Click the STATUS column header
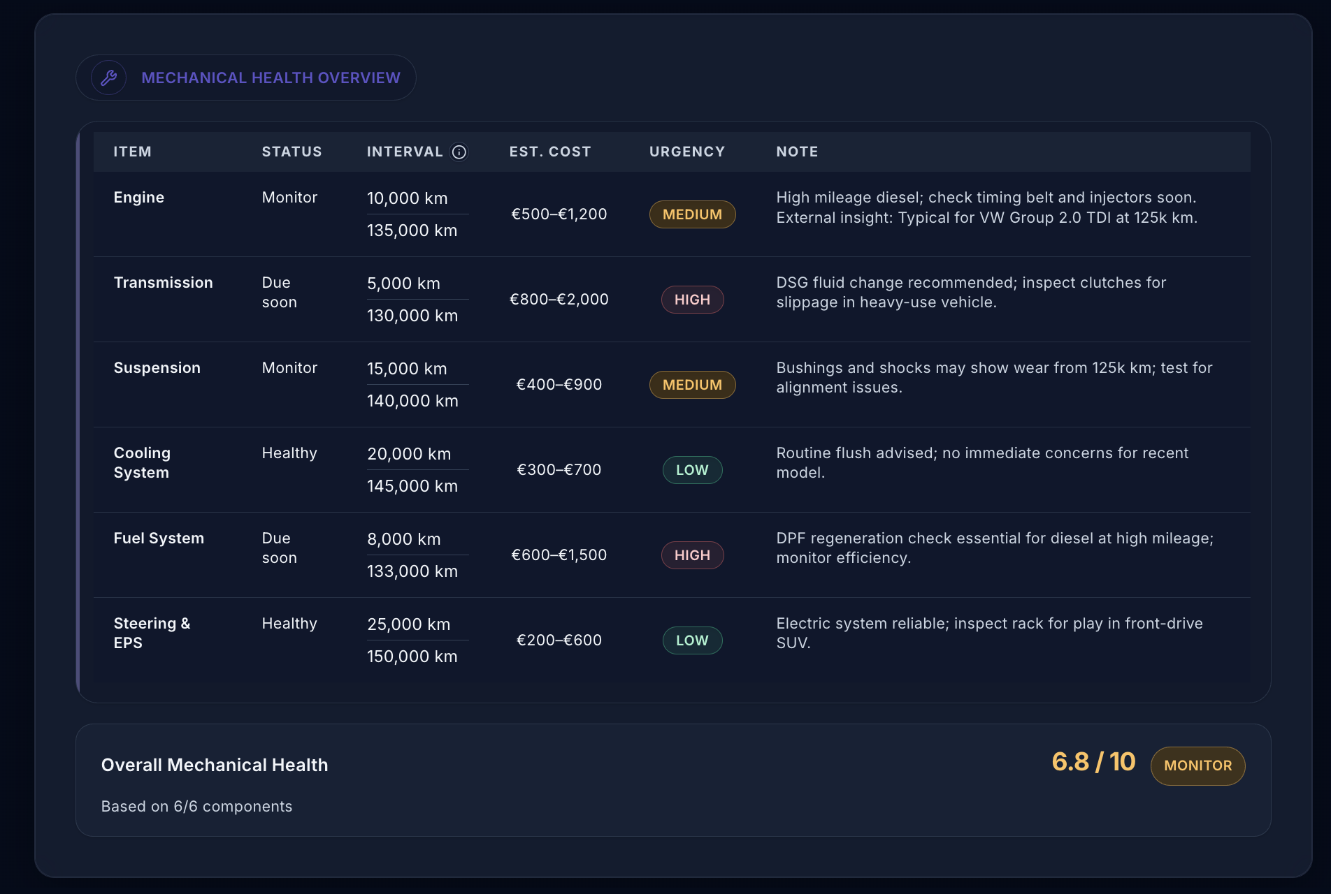 click(x=292, y=152)
